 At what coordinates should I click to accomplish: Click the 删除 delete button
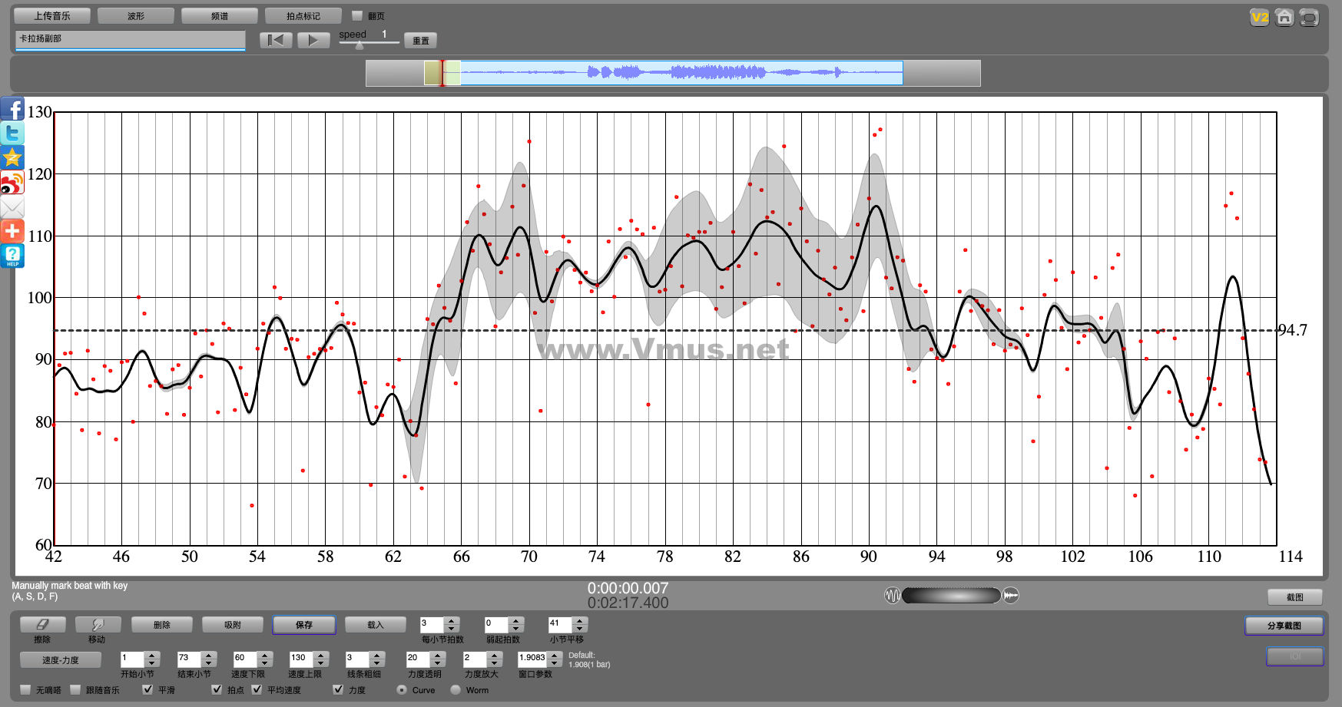coord(161,625)
